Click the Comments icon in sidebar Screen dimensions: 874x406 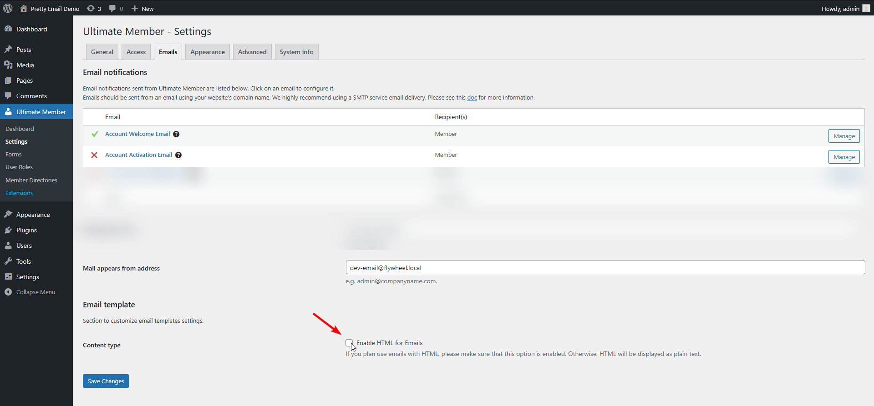pyautogui.click(x=8, y=95)
